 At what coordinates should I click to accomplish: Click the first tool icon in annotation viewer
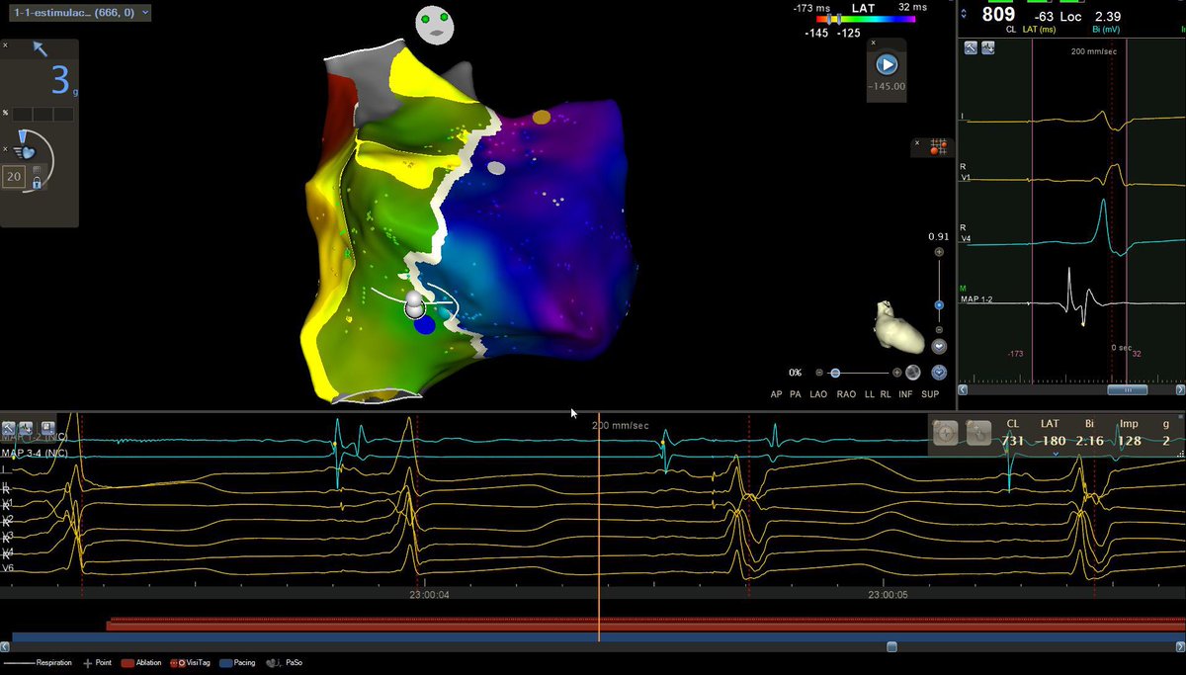972,47
